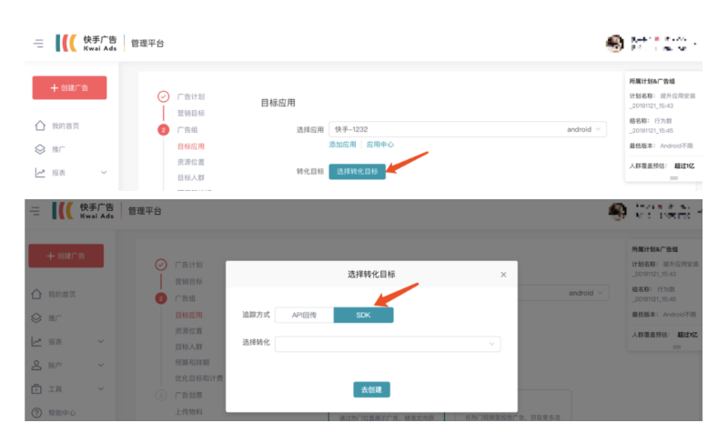The image size is (718, 433).
Task: Click the hamburger menu icon on the undimmed page
Action: coord(38,44)
